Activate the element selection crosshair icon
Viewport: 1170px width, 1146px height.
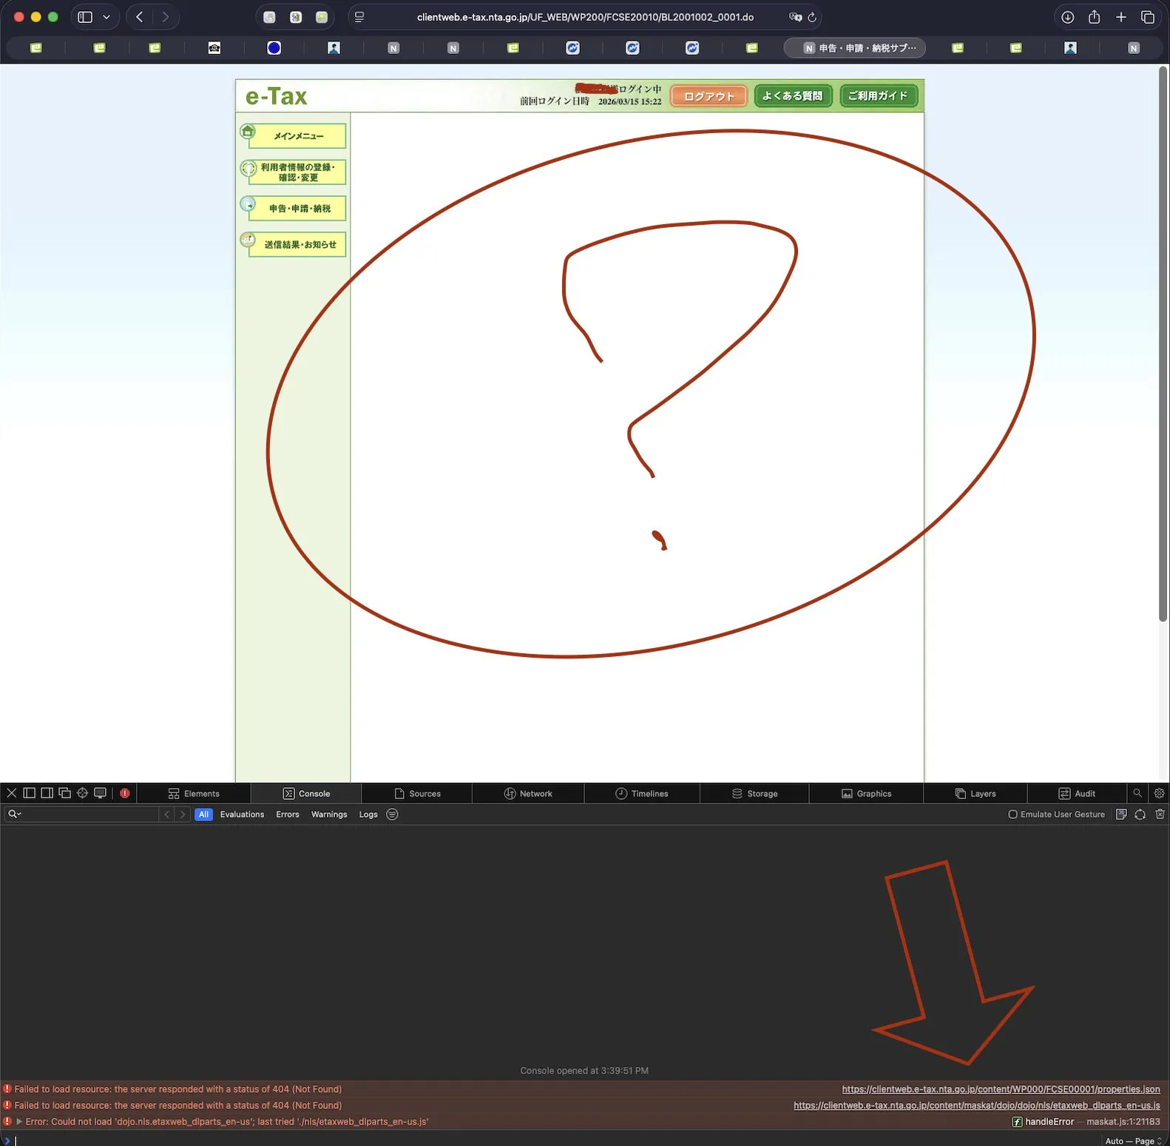82,793
